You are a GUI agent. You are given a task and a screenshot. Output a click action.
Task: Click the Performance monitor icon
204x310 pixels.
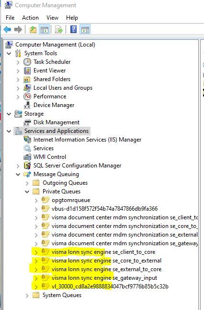click(x=27, y=96)
